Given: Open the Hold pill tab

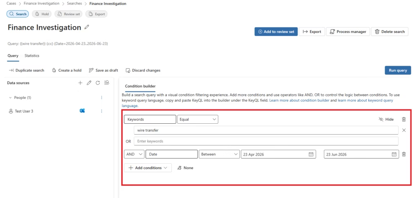Looking at the screenshot, I should coord(42,14).
